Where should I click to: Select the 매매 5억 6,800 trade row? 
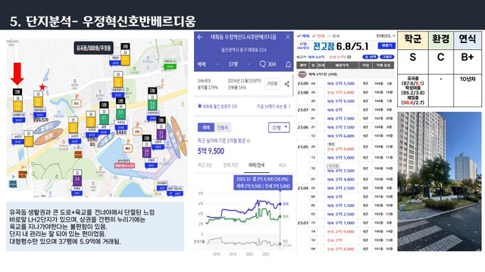tap(346, 136)
